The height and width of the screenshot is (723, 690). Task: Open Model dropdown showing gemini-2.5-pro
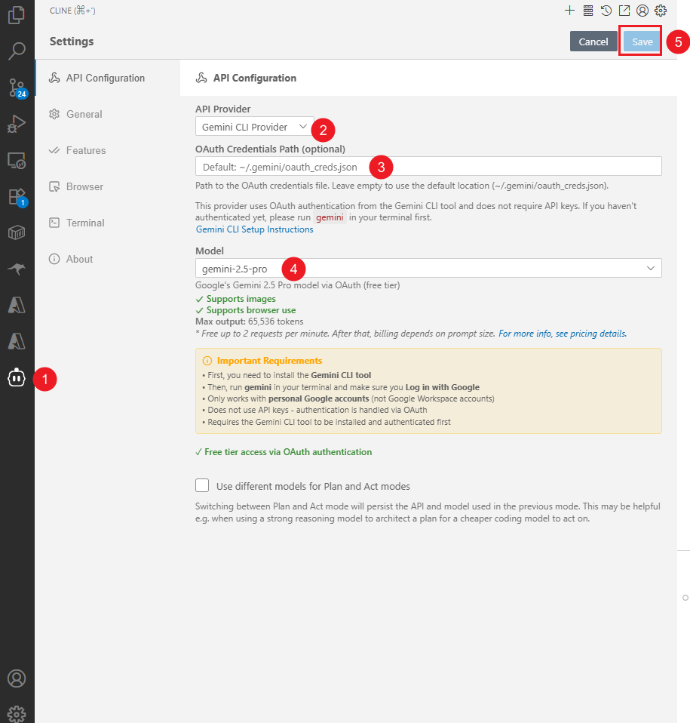point(428,269)
